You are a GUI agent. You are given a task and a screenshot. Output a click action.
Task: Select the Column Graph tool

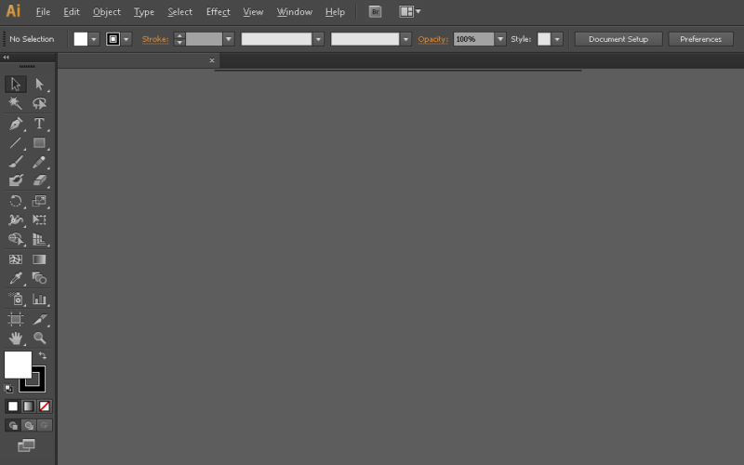[x=39, y=299]
